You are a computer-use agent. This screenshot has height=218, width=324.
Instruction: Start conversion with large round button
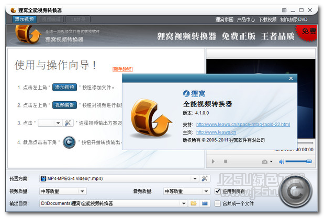(x=295, y=191)
